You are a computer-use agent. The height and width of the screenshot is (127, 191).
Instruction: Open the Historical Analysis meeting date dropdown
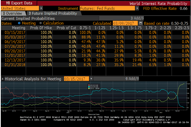pyautogui.click(x=91, y=79)
